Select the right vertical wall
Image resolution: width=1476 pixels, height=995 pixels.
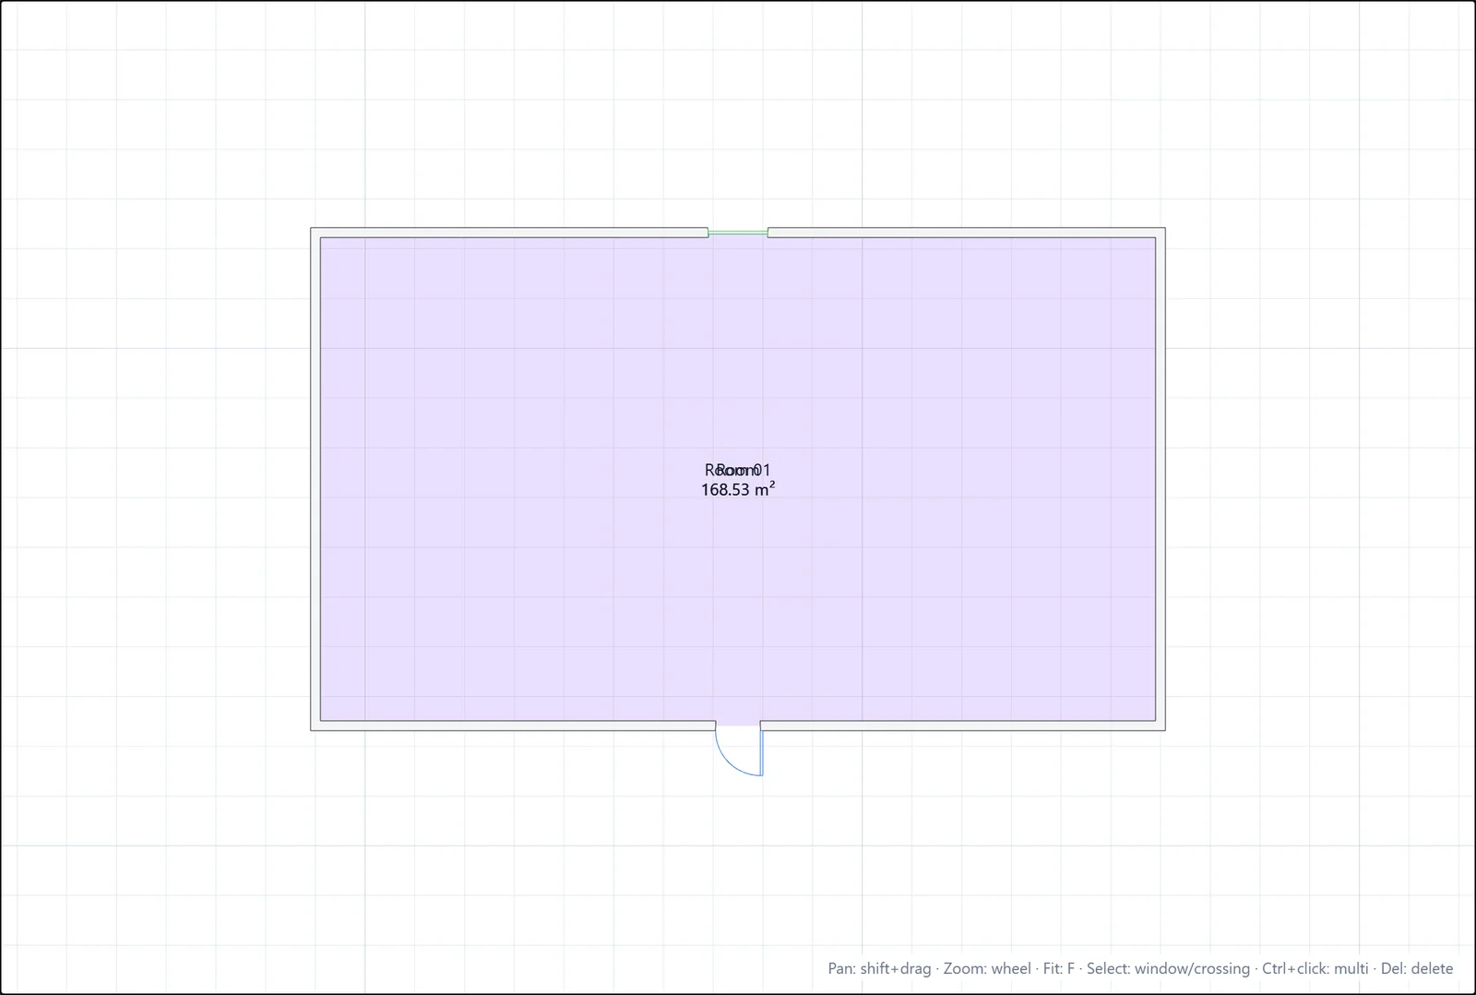(1161, 479)
